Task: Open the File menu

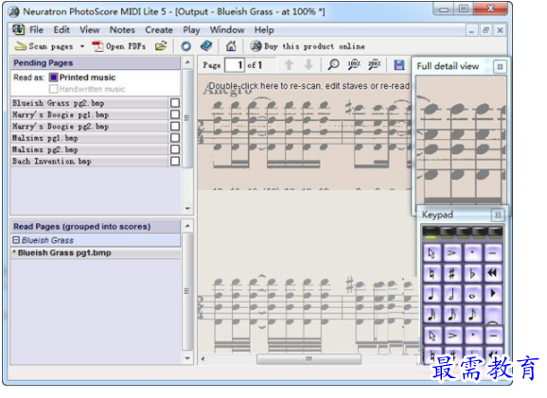Action: (36, 30)
